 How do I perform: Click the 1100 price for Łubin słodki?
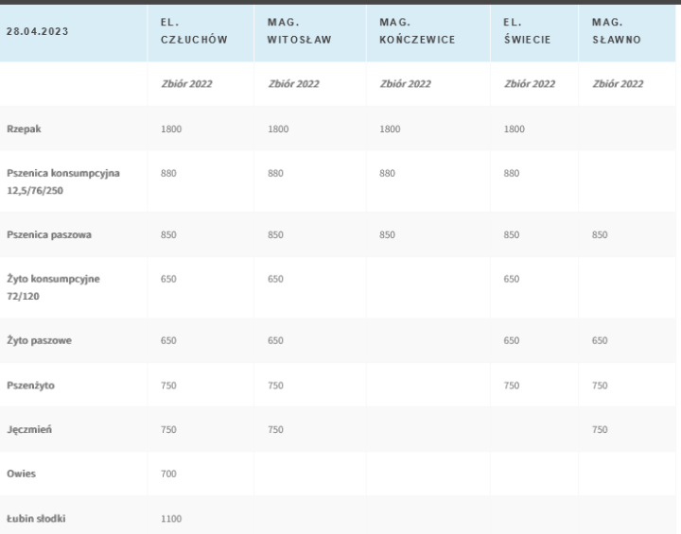click(x=172, y=518)
